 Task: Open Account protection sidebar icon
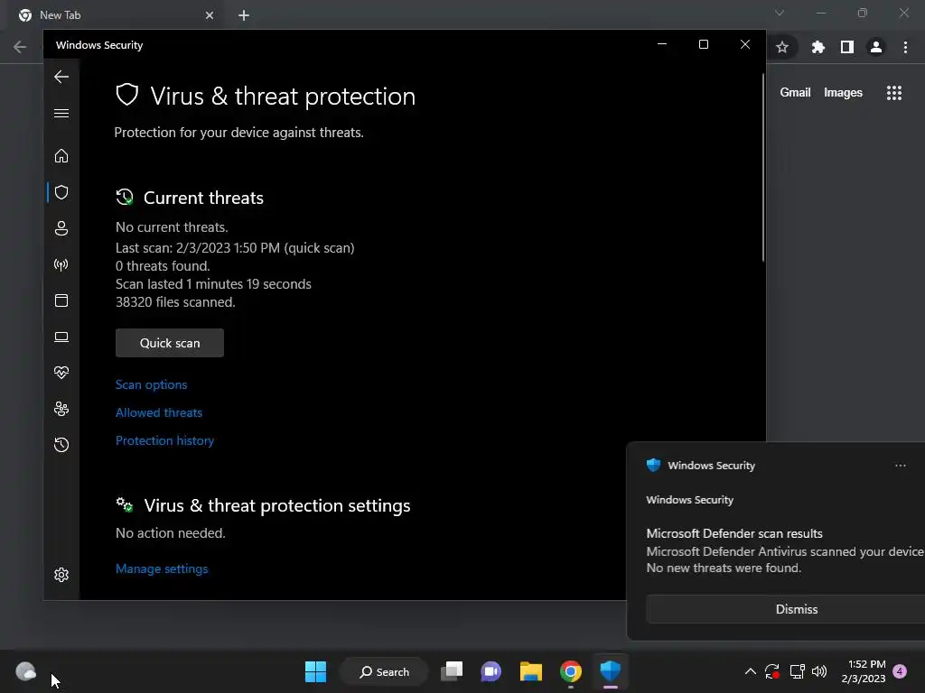(x=61, y=228)
